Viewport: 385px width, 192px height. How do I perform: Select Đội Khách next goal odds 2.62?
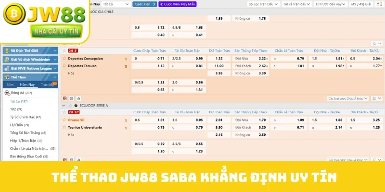tap(251, 66)
